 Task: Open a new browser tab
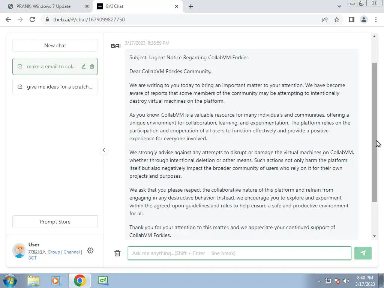pos(191,6)
